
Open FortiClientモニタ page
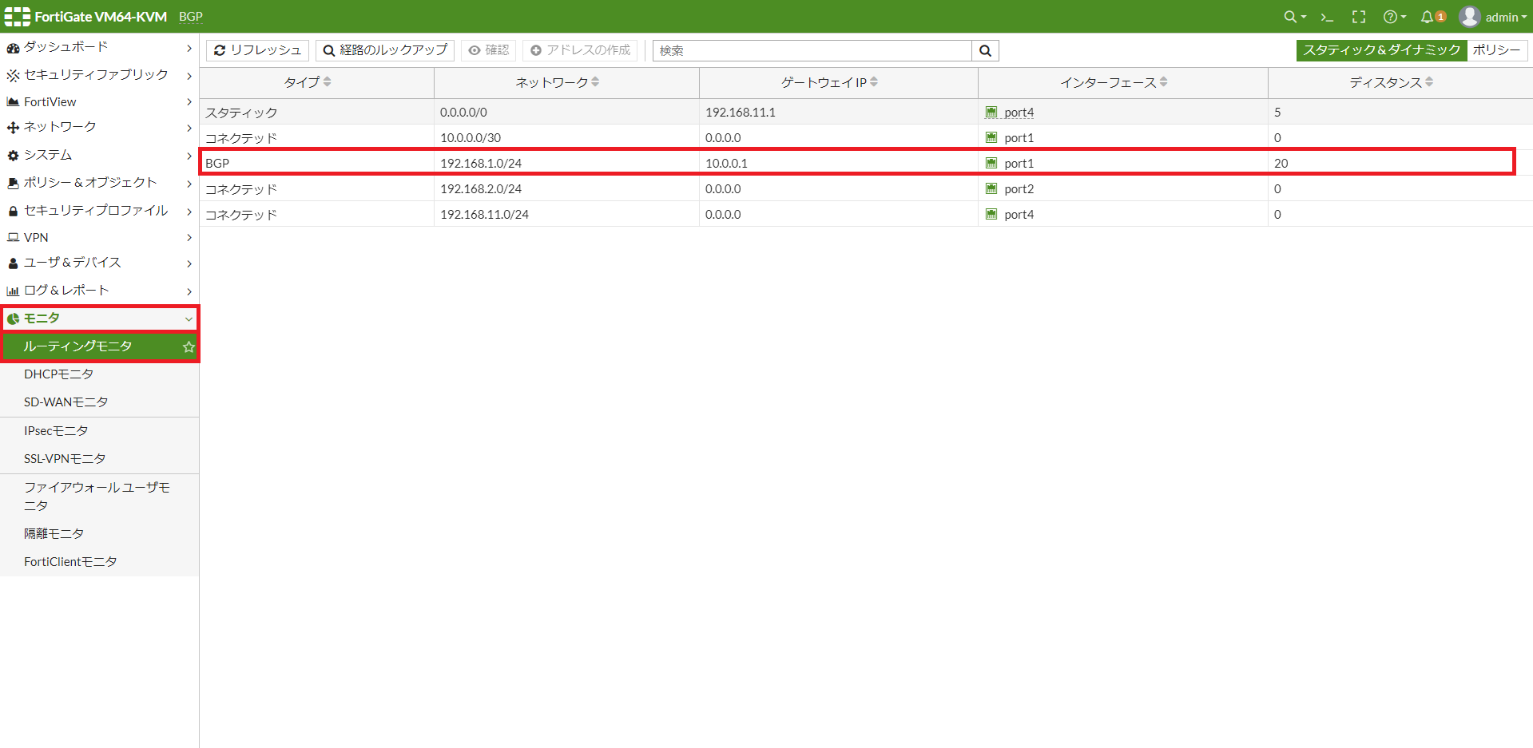pos(99,562)
